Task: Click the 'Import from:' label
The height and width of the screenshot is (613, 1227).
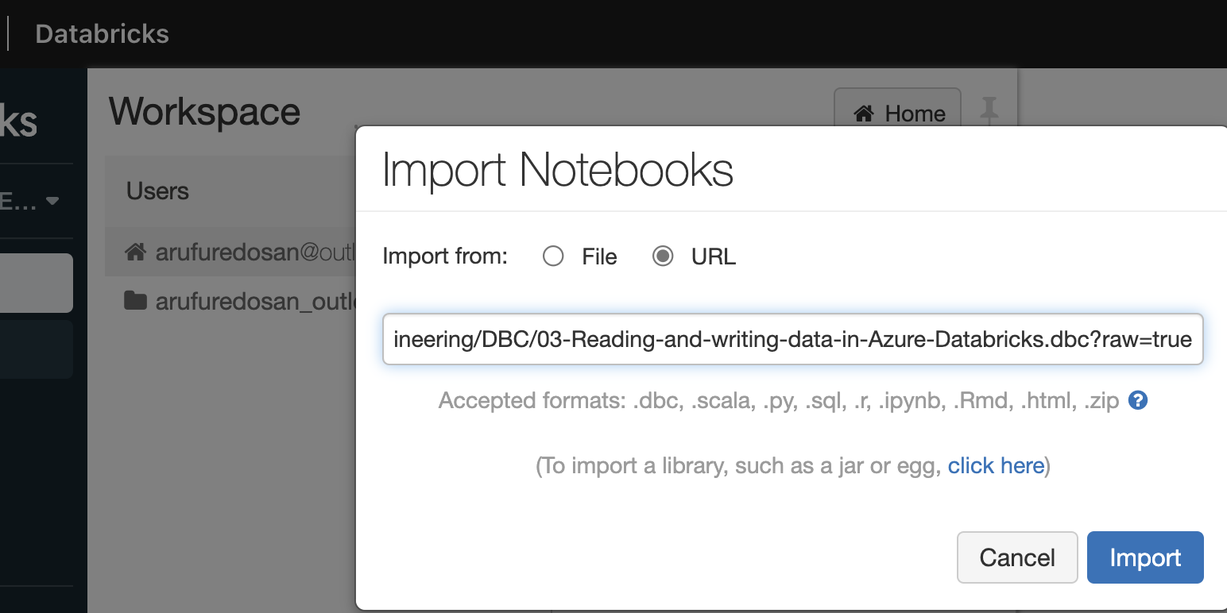Action: (445, 256)
